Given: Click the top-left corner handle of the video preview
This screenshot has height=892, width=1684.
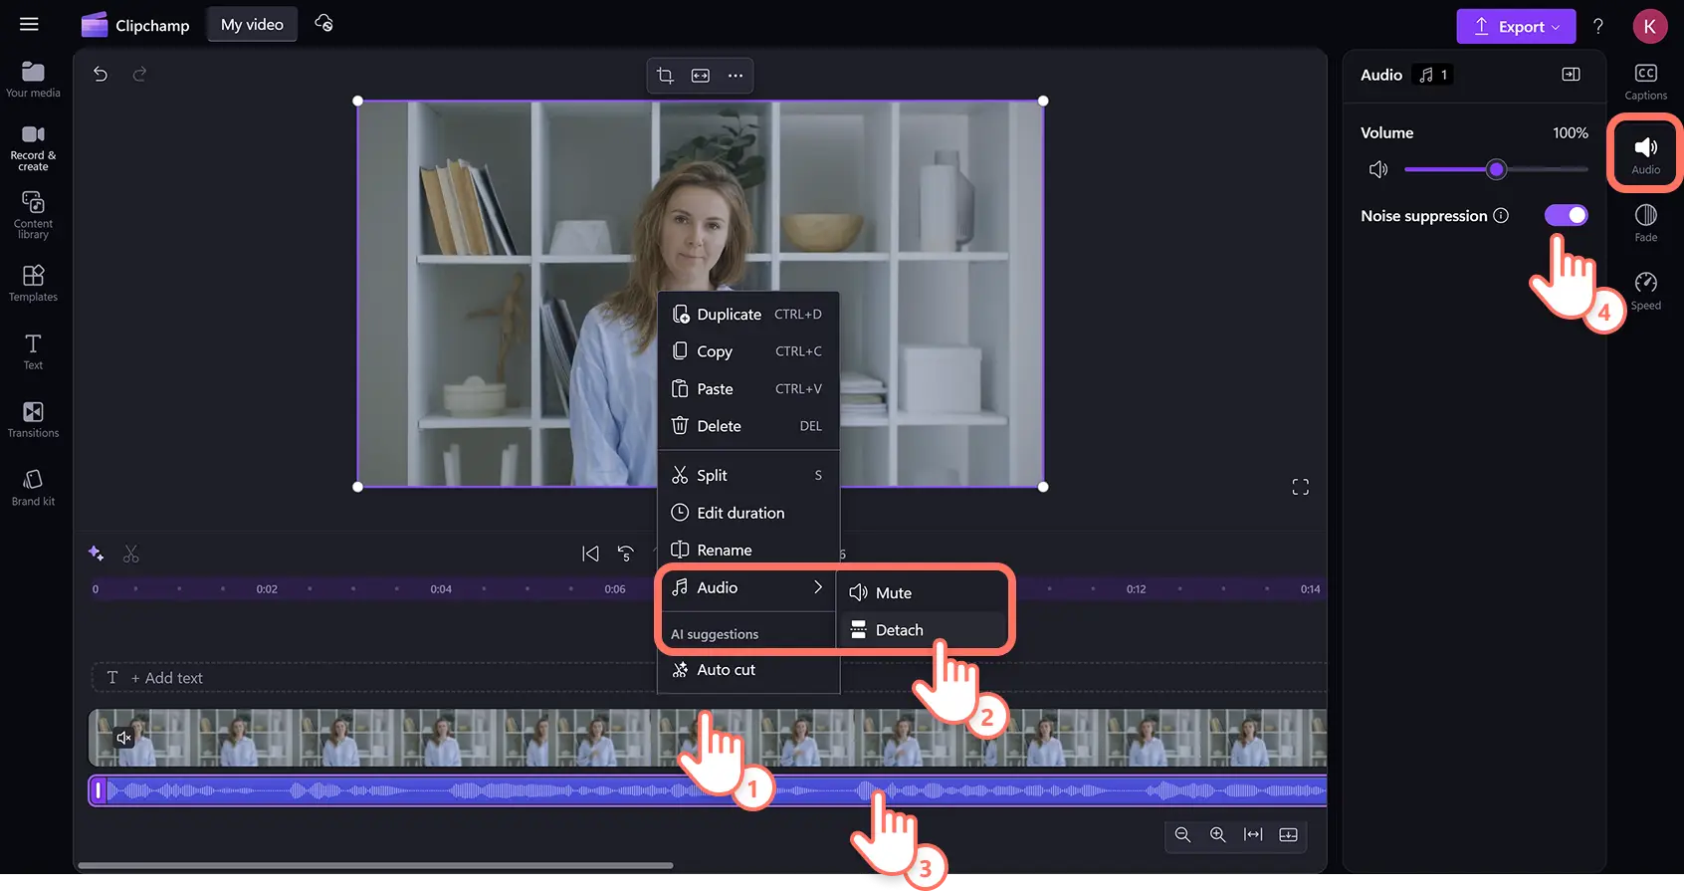Looking at the screenshot, I should 358,101.
